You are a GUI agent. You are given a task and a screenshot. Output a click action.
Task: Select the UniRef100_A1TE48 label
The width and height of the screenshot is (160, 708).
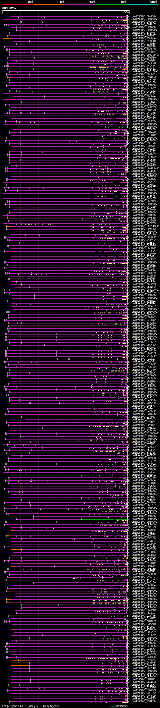(x=143, y=41)
